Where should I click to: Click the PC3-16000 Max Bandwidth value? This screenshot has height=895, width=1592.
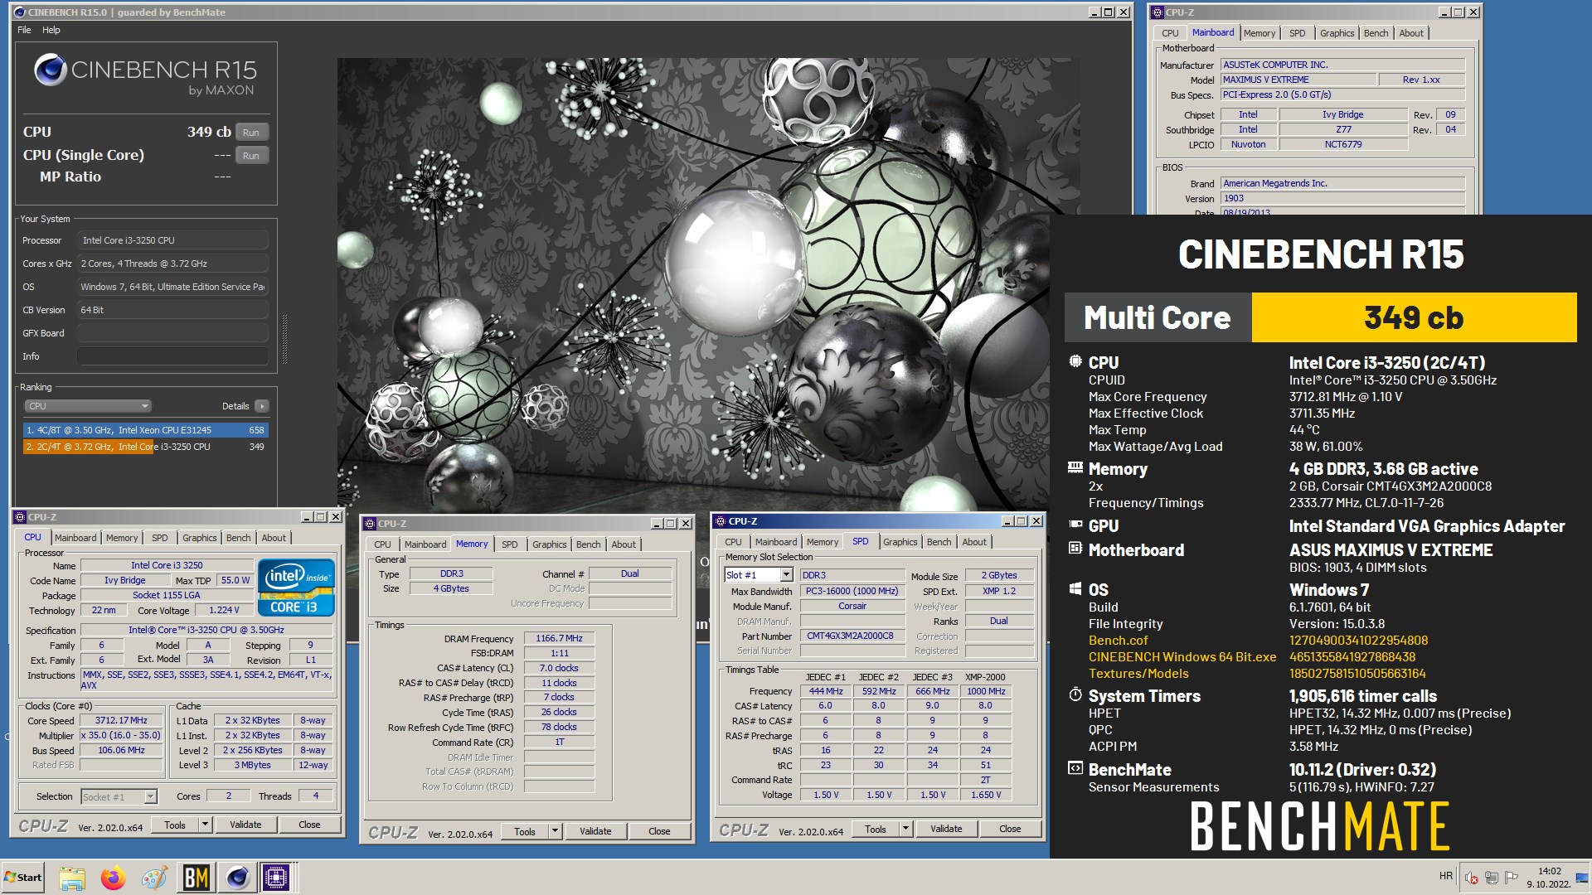(x=852, y=592)
